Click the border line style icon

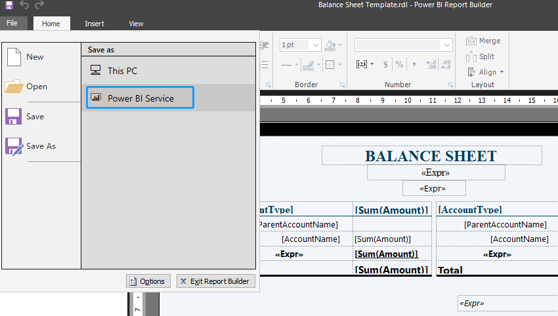pyautogui.click(x=286, y=65)
